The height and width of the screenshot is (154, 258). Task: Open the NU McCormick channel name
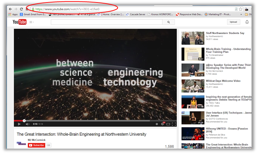[37, 140]
